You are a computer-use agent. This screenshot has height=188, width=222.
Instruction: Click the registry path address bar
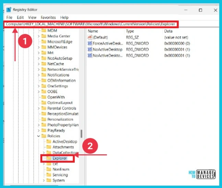click(x=91, y=24)
